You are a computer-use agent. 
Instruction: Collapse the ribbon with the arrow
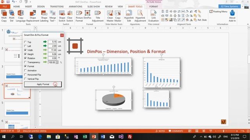[x=248, y=24]
